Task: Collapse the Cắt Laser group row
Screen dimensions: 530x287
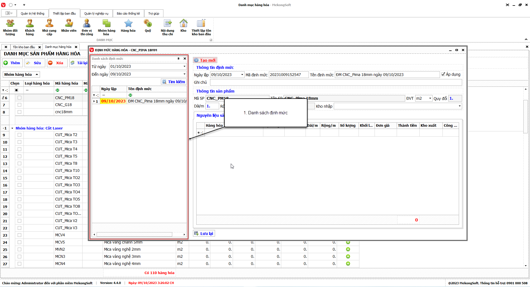Action: click(12, 128)
